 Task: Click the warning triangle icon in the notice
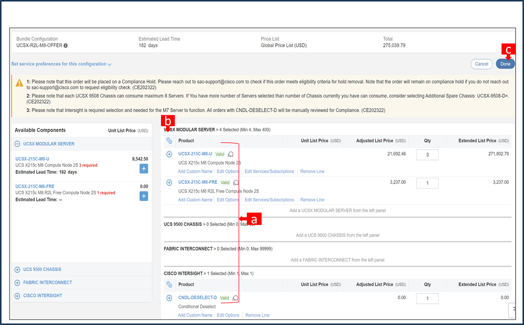click(19, 83)
